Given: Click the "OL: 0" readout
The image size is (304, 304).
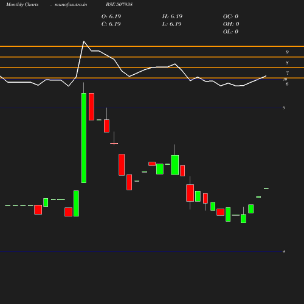Looking at the screenshot, I should click(230, 32).
